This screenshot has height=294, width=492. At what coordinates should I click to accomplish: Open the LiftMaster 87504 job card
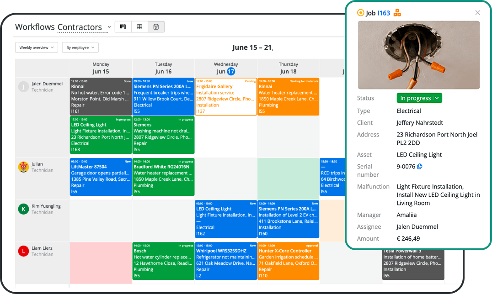pos(101,177)
